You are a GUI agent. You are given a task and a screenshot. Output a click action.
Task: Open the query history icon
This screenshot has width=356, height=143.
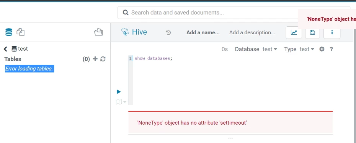point(168,33)
